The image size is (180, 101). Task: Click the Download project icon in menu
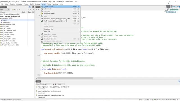click(42, 19)
